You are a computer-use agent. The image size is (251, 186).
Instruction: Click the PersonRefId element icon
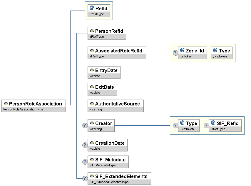92,31
